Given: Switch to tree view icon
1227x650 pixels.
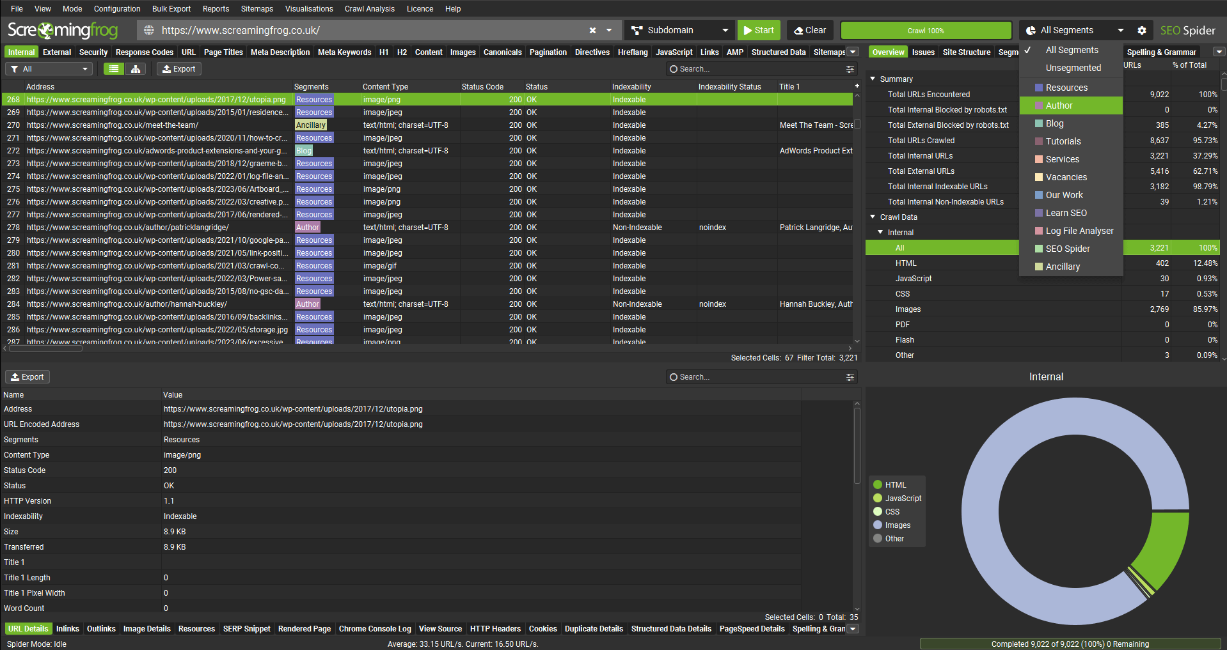Looking at the screenshot, I should (136, 69).
